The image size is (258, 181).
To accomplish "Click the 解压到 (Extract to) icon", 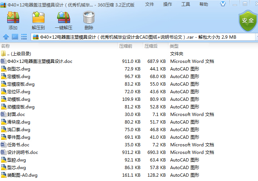I will [x=38, y=17].
